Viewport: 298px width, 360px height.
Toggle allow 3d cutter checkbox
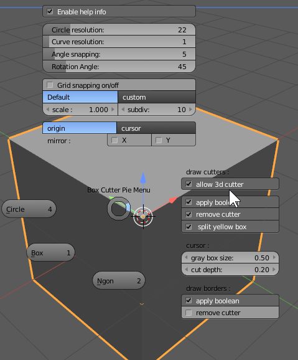point(189,184)
